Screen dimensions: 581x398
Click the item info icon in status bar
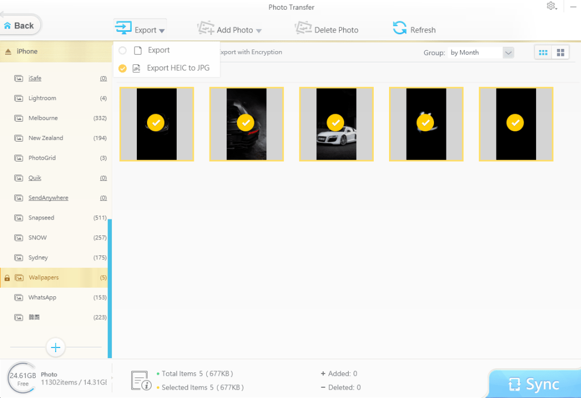(x=141, y=380)
